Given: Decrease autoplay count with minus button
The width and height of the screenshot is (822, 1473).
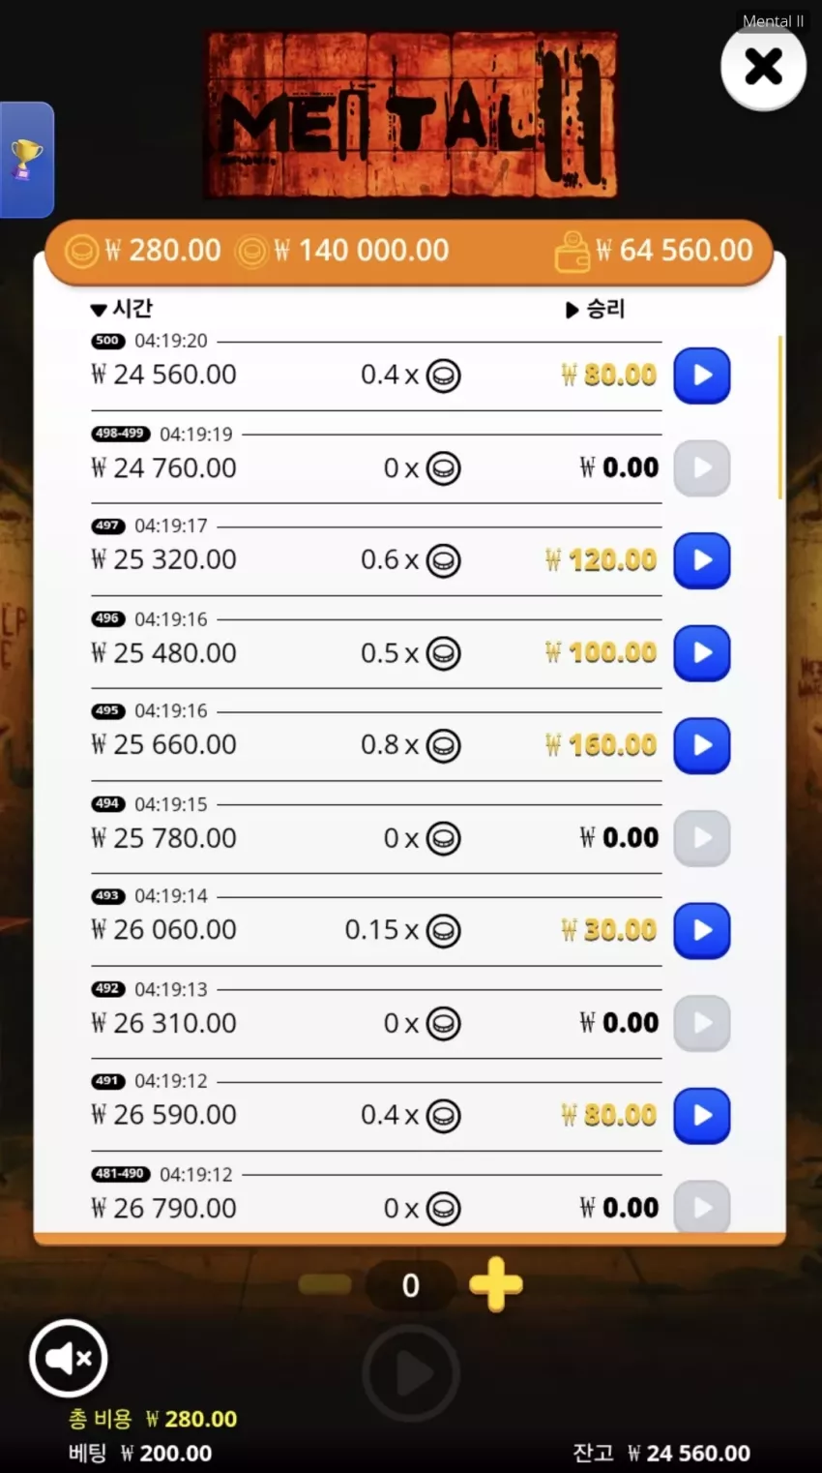Looking at the screenshot, I should coord(325,1284).
